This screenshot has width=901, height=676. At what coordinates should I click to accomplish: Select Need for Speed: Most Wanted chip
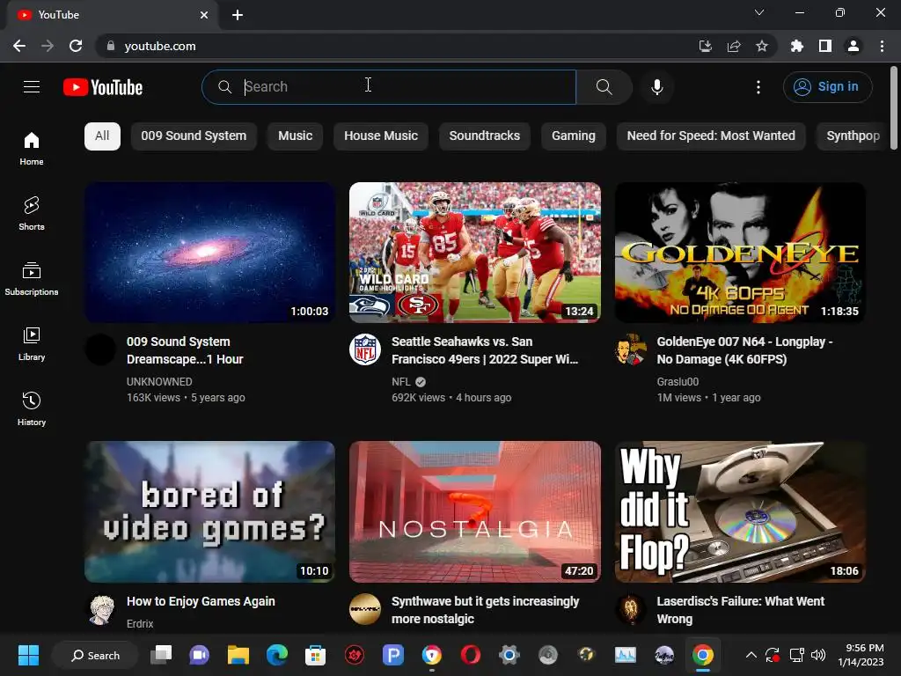click(711, 136)
